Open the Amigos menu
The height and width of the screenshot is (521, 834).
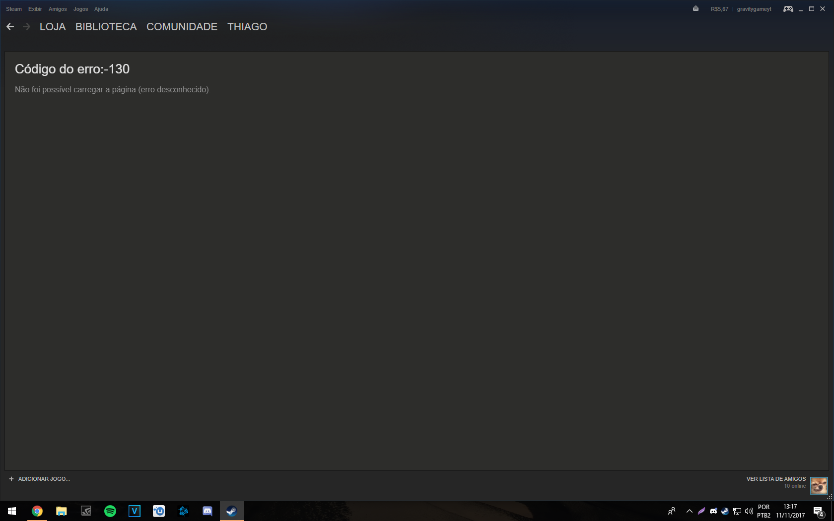pyautogui.click(x=58, y=9)
